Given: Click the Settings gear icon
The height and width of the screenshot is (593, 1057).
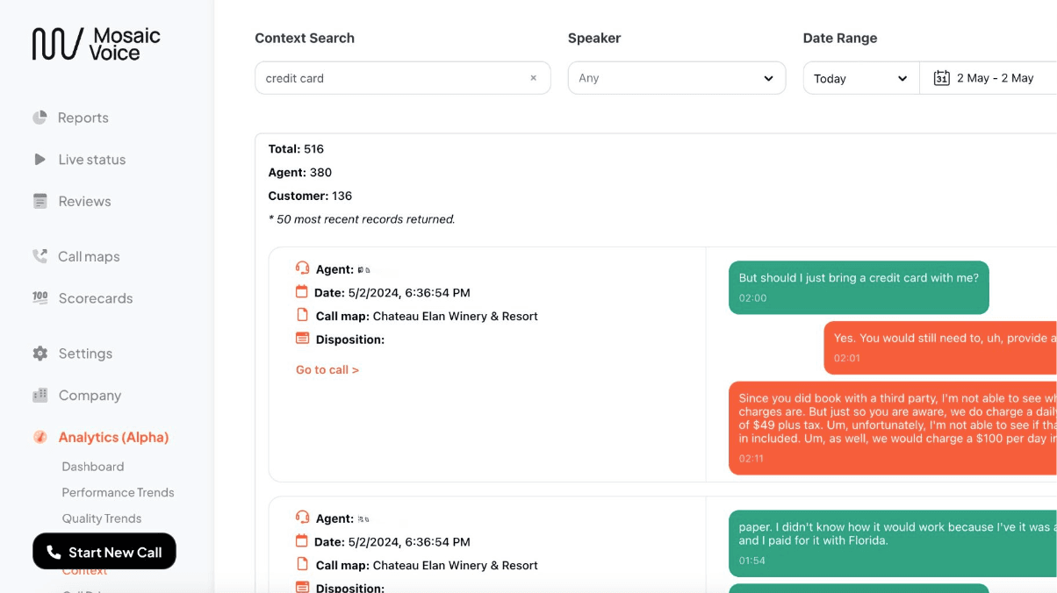Looking at the screenshot, I should (x=40, y=354).
